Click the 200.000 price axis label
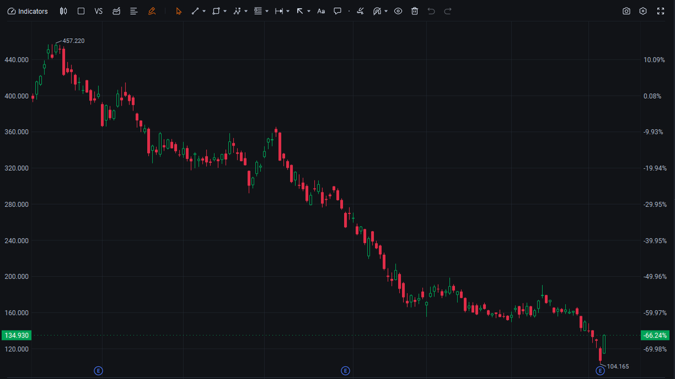The height and width of the screenshot is (379, 675). [16, 277]
